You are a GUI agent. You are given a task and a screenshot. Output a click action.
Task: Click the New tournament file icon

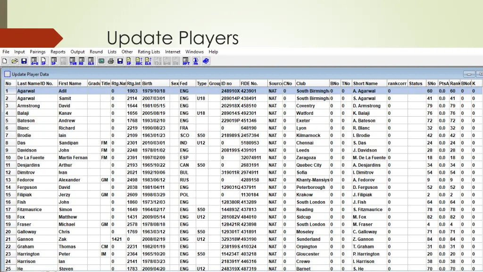5,61
